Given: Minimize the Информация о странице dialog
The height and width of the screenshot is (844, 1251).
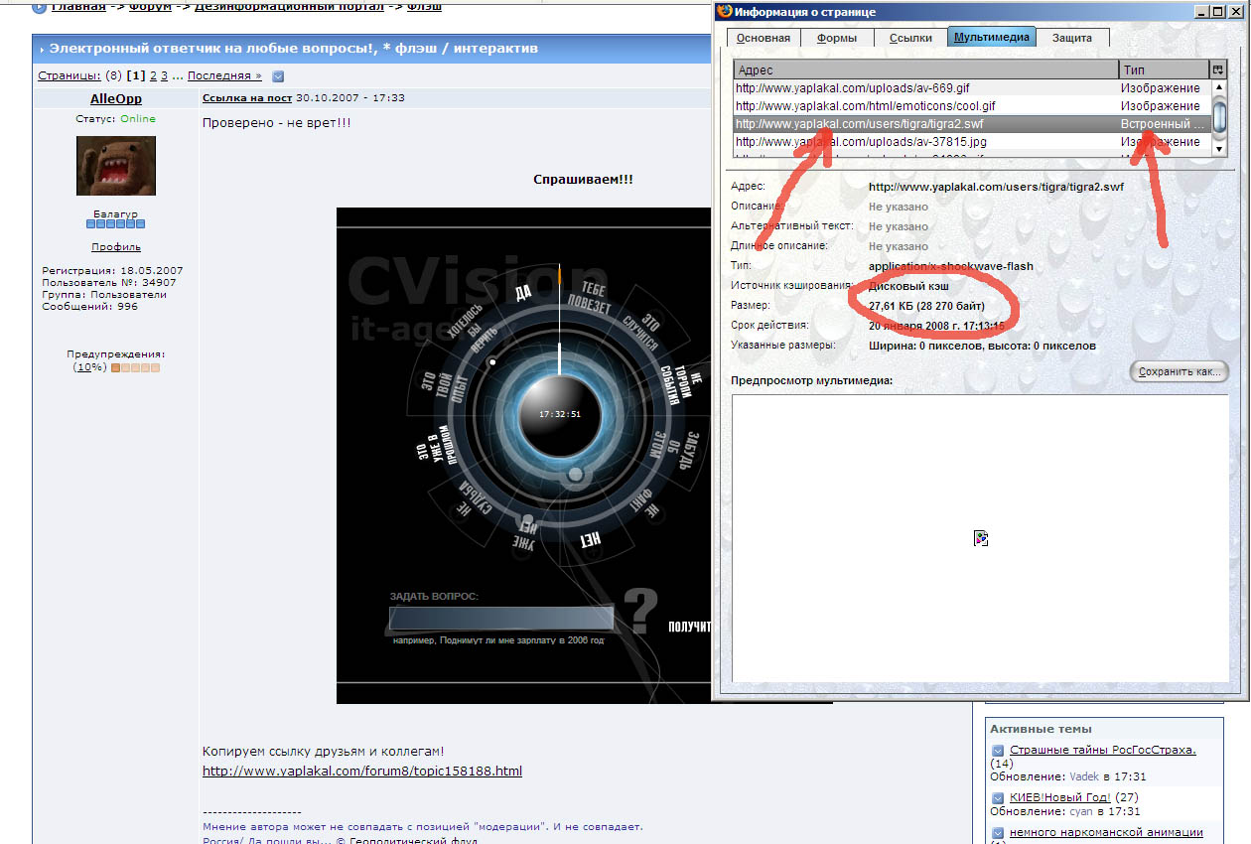Looking at the screenshot, I should pyautogui.click(x=1202, y=11).
